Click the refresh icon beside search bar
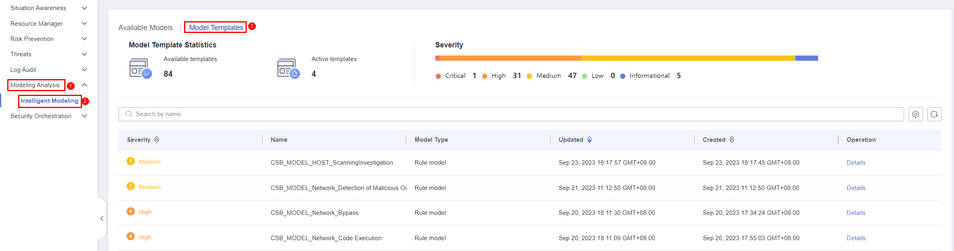This screenshot has width=954, height=251. point(934,114)
